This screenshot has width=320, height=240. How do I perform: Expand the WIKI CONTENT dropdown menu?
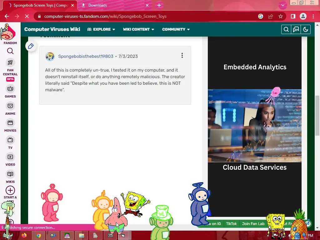pos(138,29)
